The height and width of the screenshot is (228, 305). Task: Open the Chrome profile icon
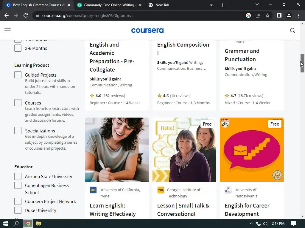pos(289,15)
